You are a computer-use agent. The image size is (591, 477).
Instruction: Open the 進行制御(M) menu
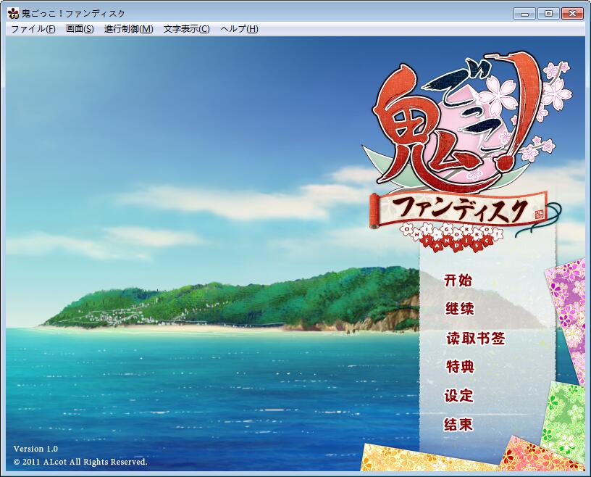[128, 29]
